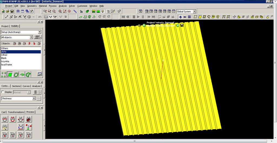The image size is (277, 143).
Task: Open the Setup (AutoStamp) dropdown
Action: tap(39, 32)
